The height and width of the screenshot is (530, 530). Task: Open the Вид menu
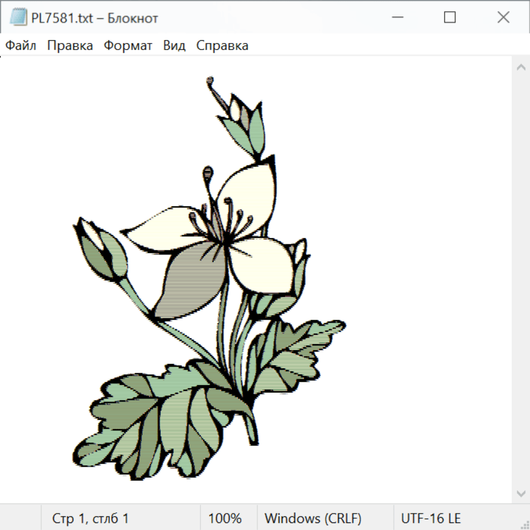174,46
